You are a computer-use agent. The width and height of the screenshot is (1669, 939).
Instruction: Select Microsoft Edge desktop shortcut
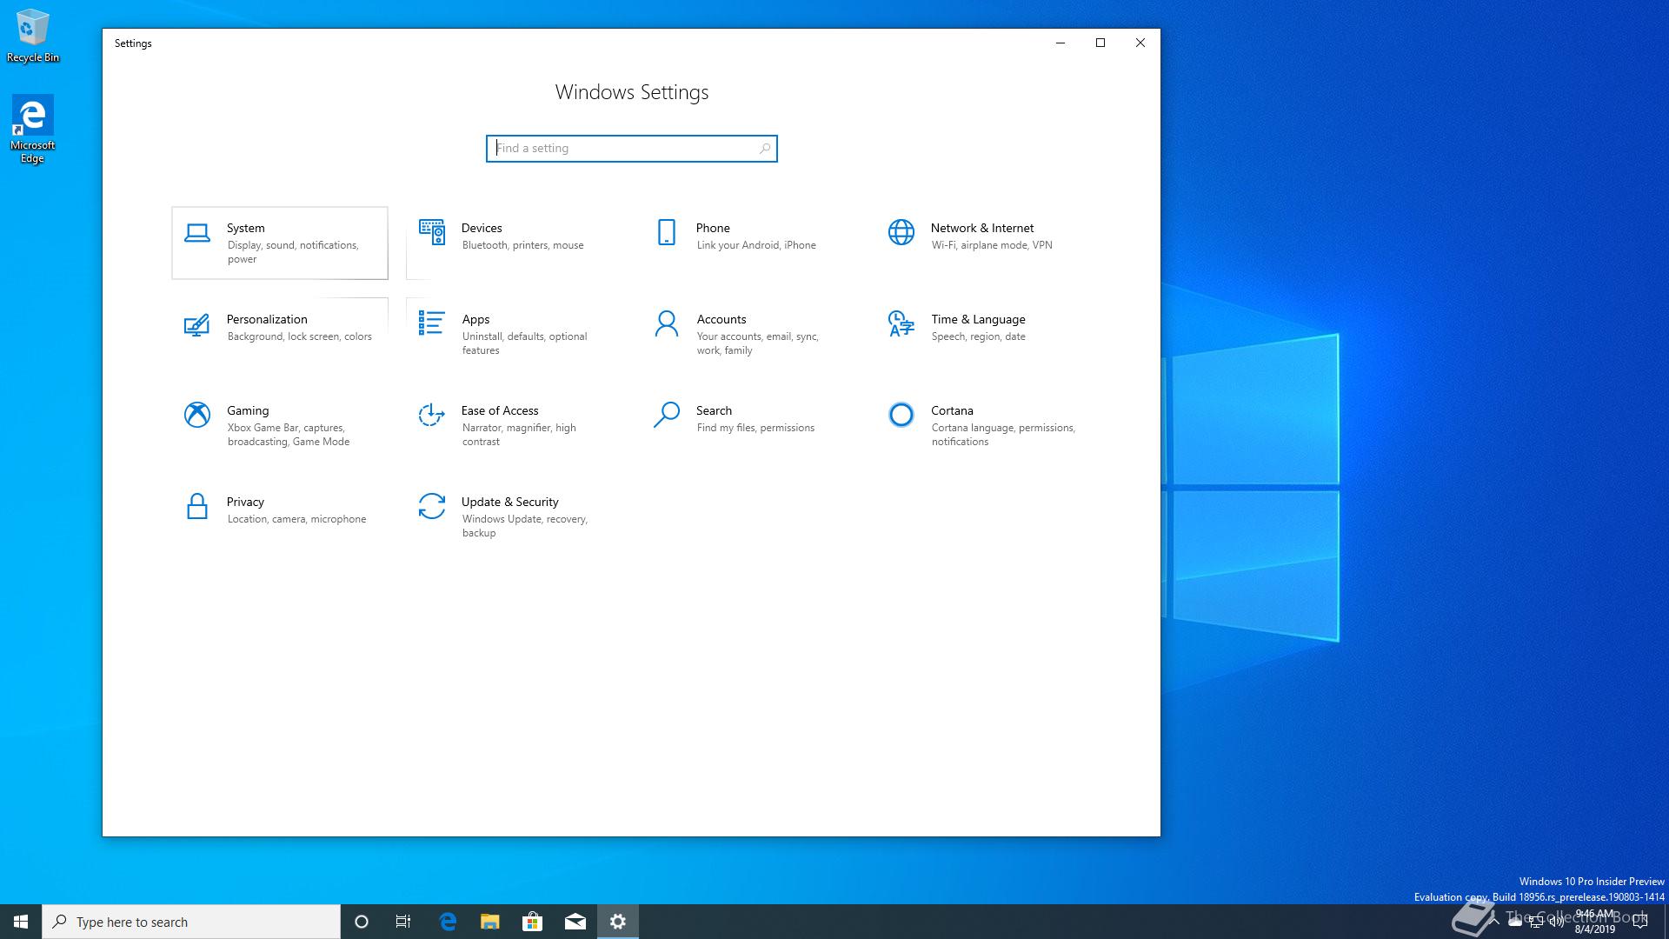tap(33, 129)
